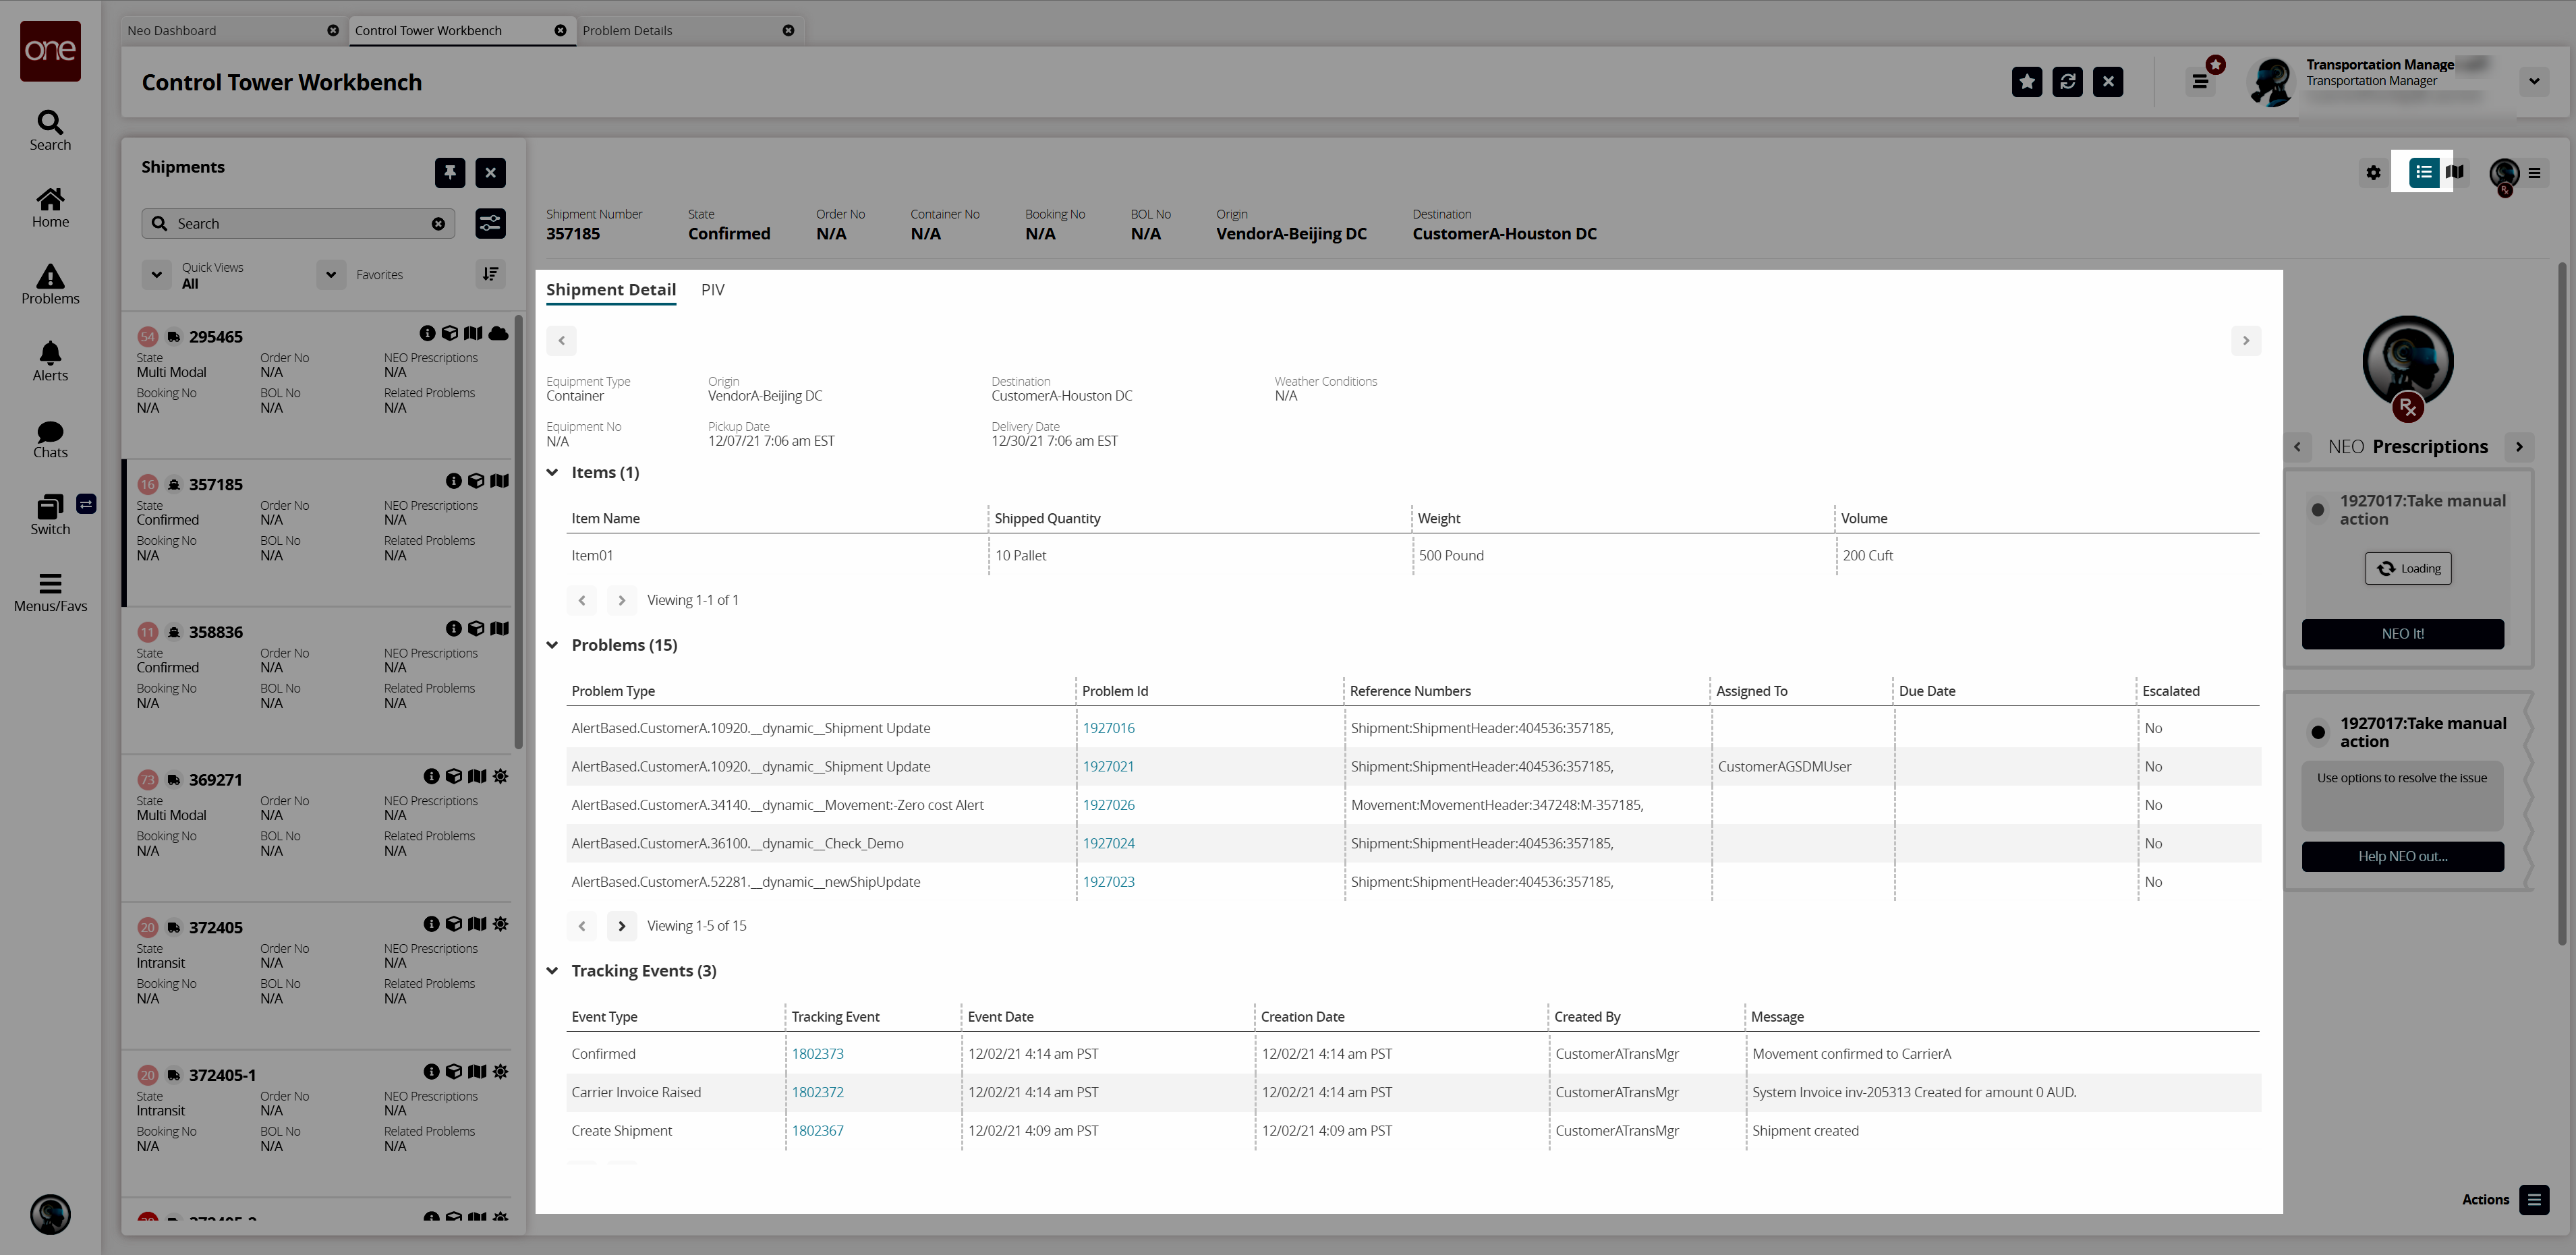
Task: Switch to list view toggle
Action: 2423,172
